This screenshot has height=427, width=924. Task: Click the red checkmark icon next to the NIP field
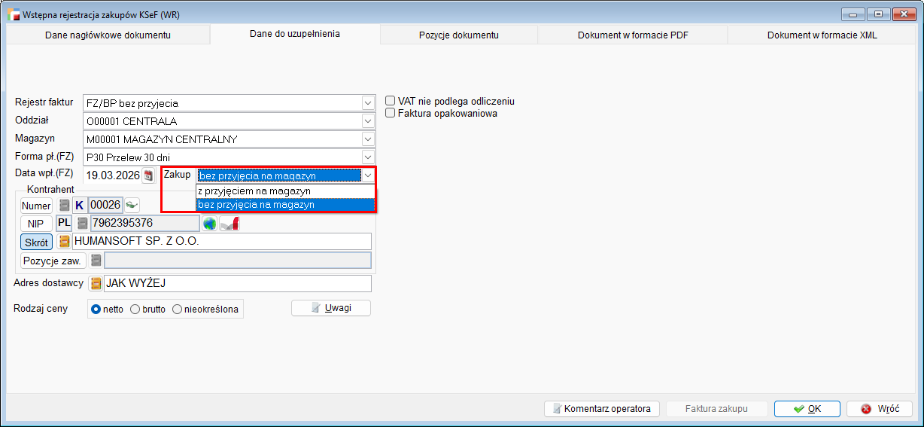pyautogui.click(x=229, y=224)
